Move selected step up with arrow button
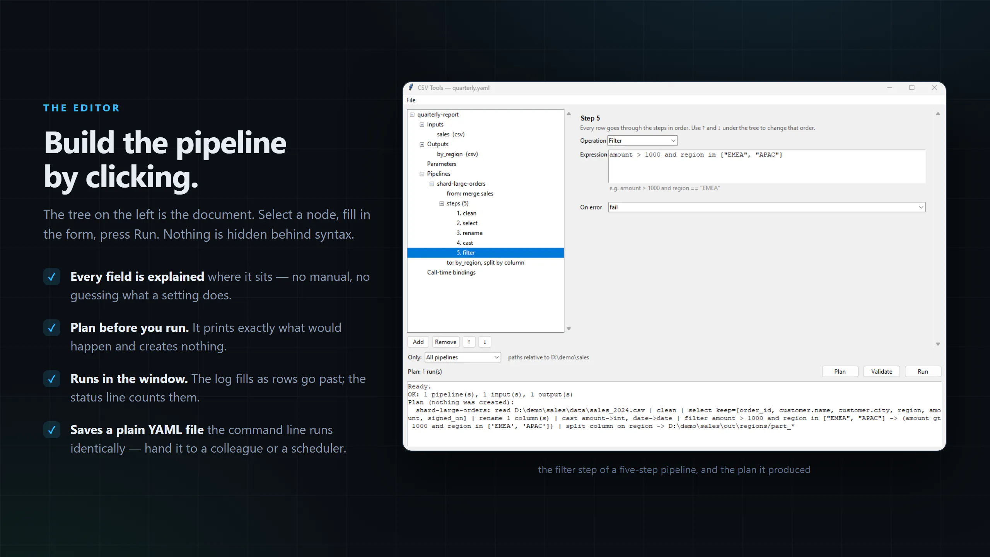 click(469, 342)
